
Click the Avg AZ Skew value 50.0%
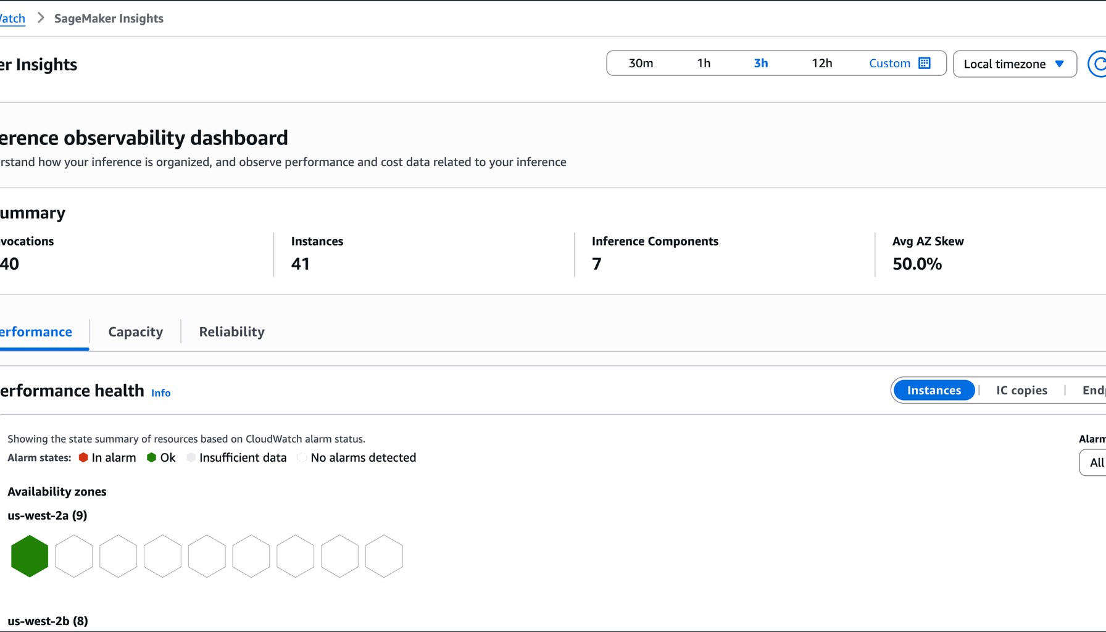(x=917, y=264)
